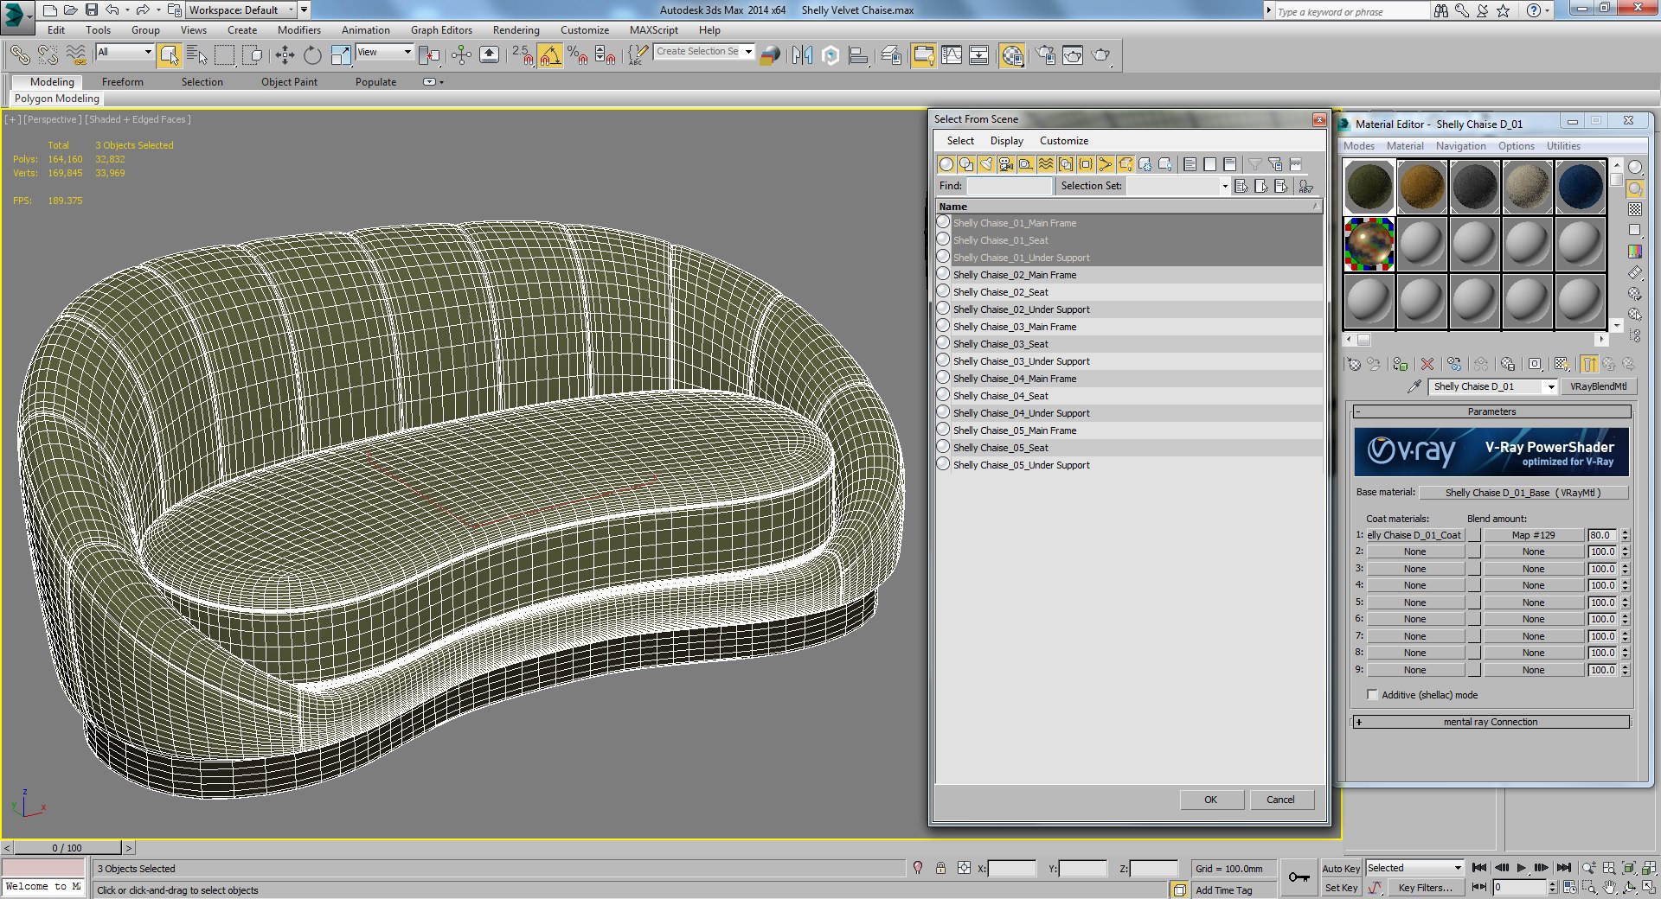Open Shelly Chaise D_01_Base base material
The image size is (1661, 899).
1523,493
